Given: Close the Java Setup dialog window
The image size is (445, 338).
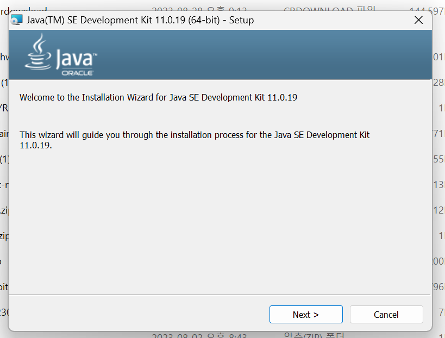Looking at the screenshot, I should click(418, 20).
